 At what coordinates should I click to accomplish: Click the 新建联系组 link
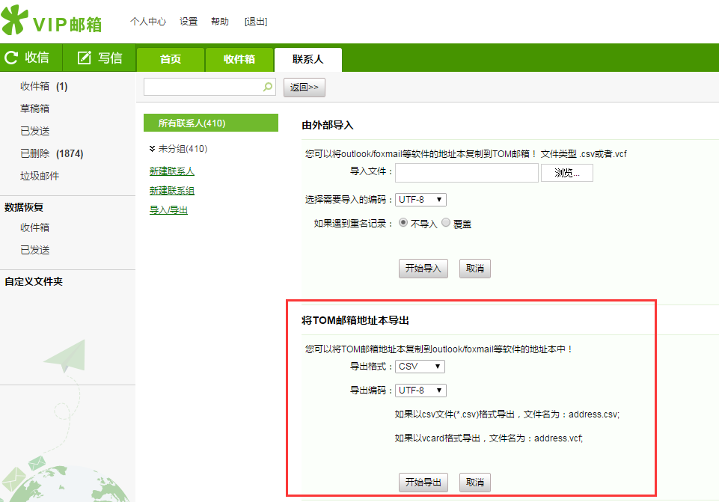click(172, 191)
